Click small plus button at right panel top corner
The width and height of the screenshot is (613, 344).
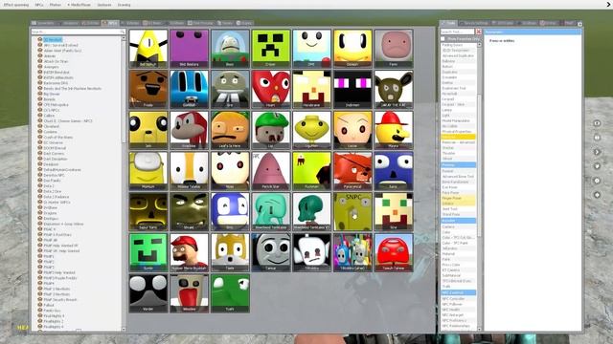coord(579,24)
